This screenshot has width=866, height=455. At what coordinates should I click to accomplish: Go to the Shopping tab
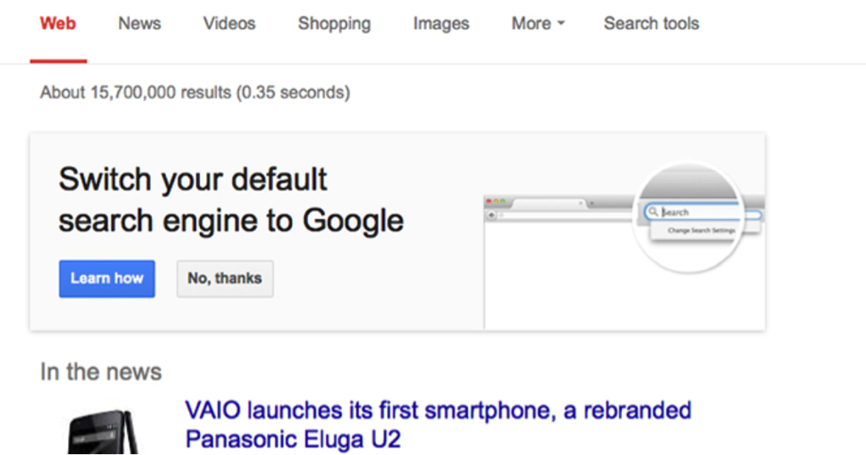[x=334, y=24]
